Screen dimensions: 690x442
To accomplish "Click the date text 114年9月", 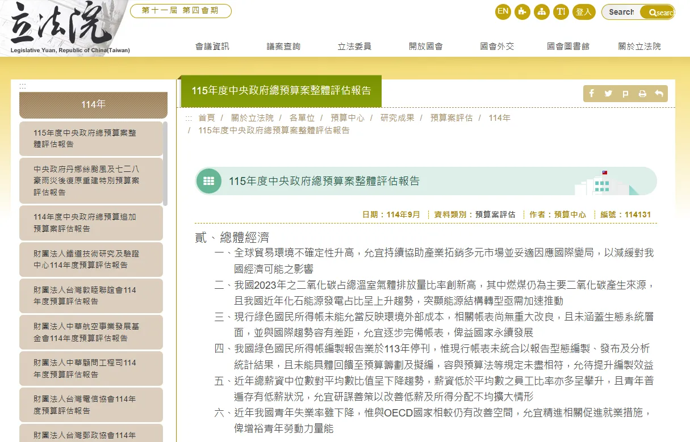I will 403,214.
